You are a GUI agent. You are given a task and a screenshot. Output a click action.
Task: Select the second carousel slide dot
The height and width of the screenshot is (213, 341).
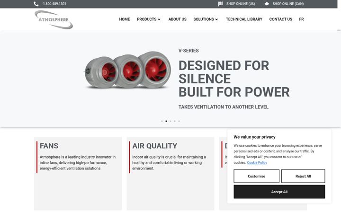[x=166, y=121]
